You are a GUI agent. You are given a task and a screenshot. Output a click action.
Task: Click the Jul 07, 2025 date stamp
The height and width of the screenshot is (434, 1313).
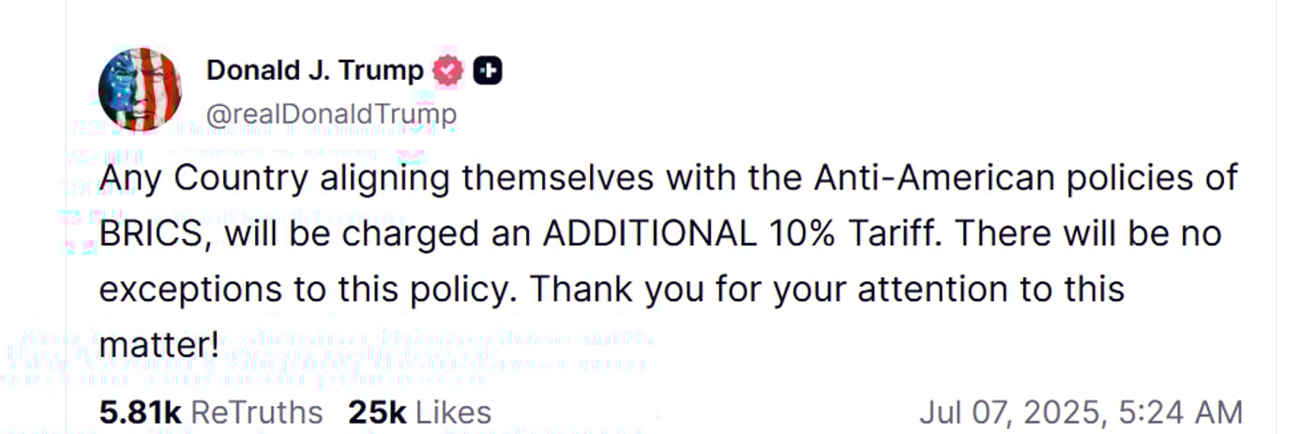(1008, 412)
